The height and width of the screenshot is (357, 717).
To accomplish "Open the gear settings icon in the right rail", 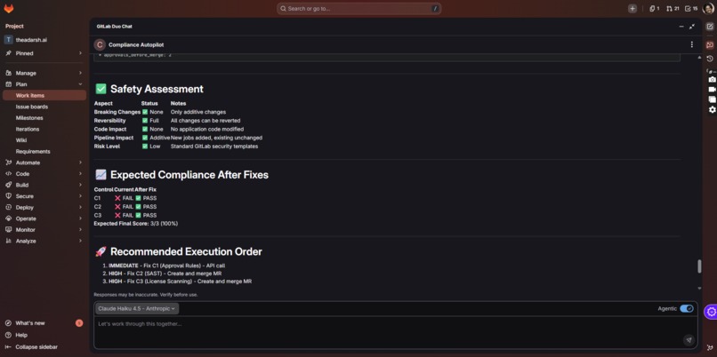I will click(x=712, y=109).
